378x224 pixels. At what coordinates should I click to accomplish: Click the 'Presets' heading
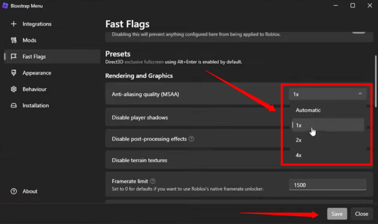coord(118,54)
